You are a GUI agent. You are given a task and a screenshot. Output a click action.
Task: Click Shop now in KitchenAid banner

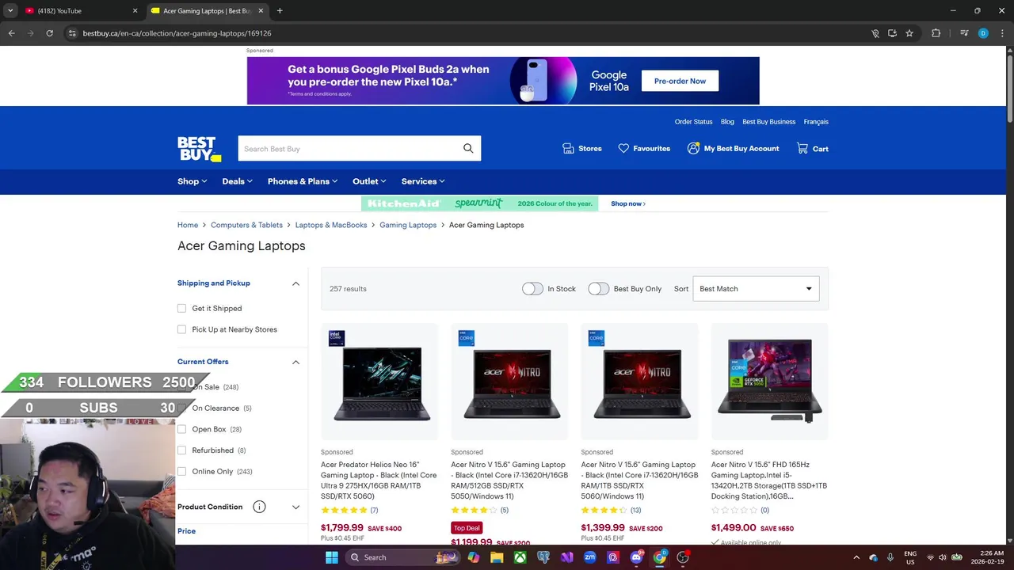[628, 203]
